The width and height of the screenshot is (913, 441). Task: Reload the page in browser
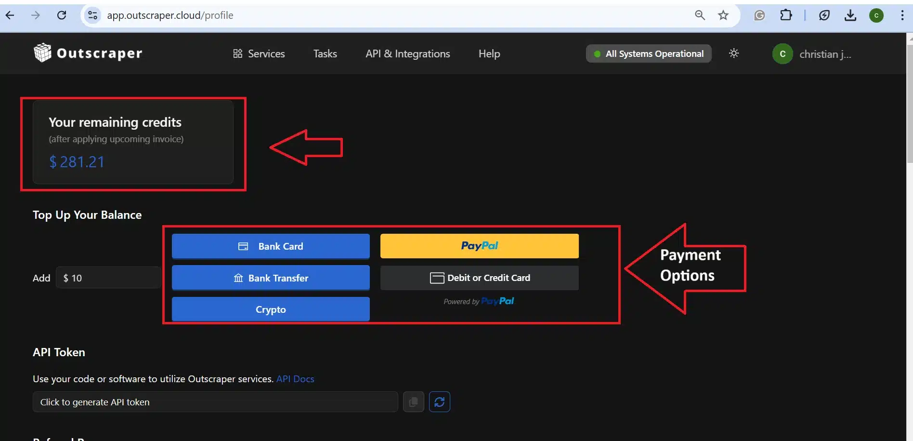coord(62,15)
